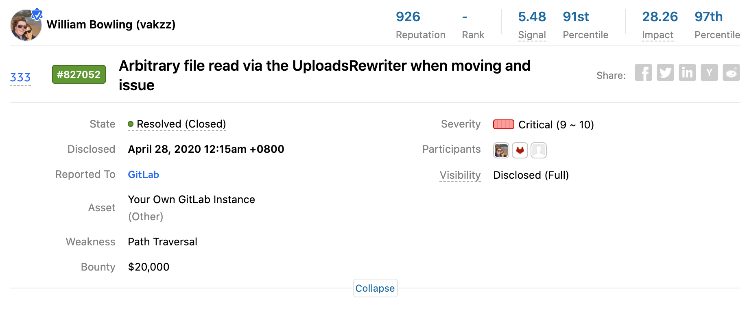This screenshot has height=312, width=747.
Task: Open the blank placeholder participant avatar
Action: click(539, 150)
